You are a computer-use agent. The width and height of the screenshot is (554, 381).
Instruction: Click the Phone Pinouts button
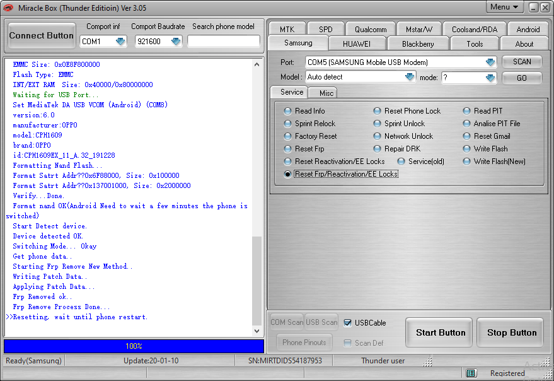coord(304,342)
